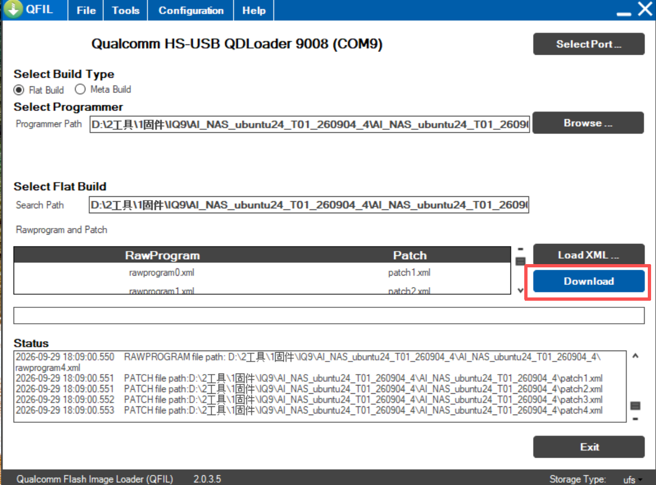Open the Storage Type ufs dropdown
This screenshot has height=485, width=656.
(632, 480)
